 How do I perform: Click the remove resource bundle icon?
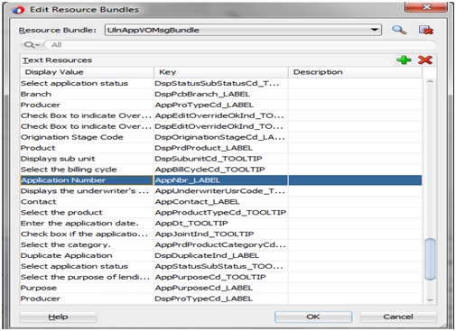tap(426, 30)
